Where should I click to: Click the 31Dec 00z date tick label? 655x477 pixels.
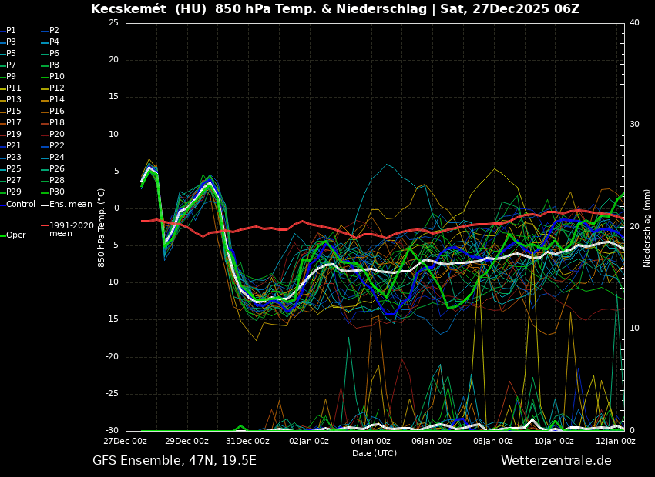(247, 441)
